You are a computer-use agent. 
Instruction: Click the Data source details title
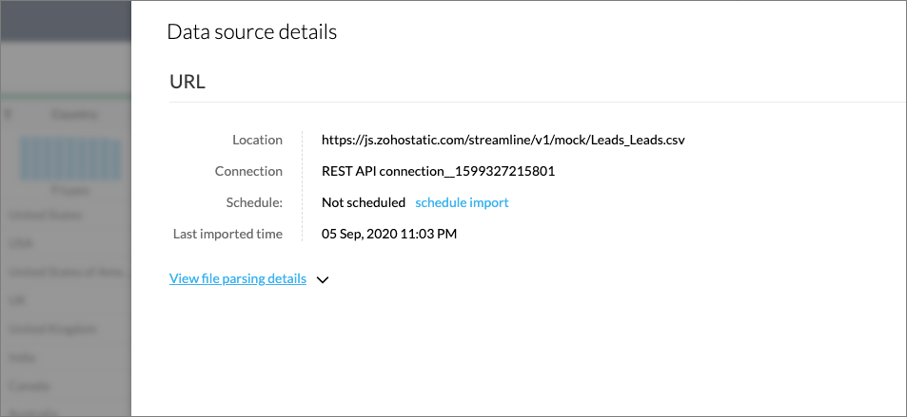click(251, 32)
